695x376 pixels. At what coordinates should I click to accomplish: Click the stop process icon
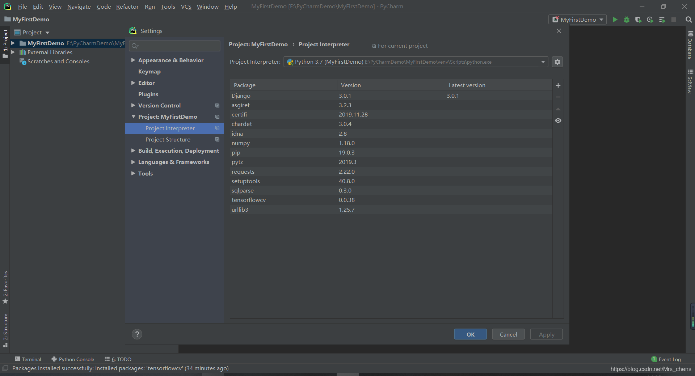pos(674,20)
